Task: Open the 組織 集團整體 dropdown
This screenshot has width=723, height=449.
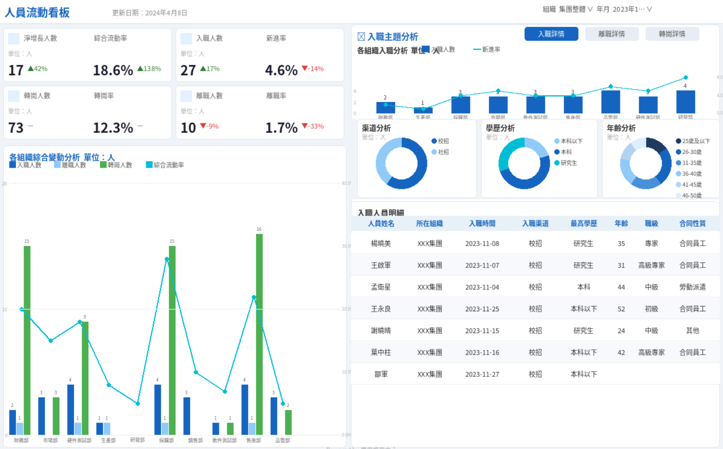Action: (x=567, y=9)
